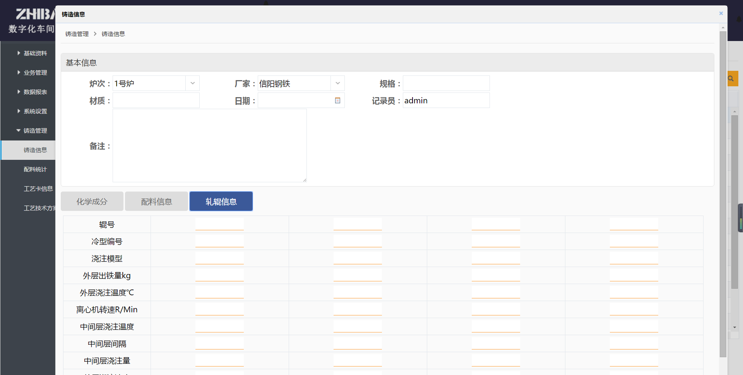743x375 pixels.
Task: Open the date picker calendar icon
Action: pos(337,101)
